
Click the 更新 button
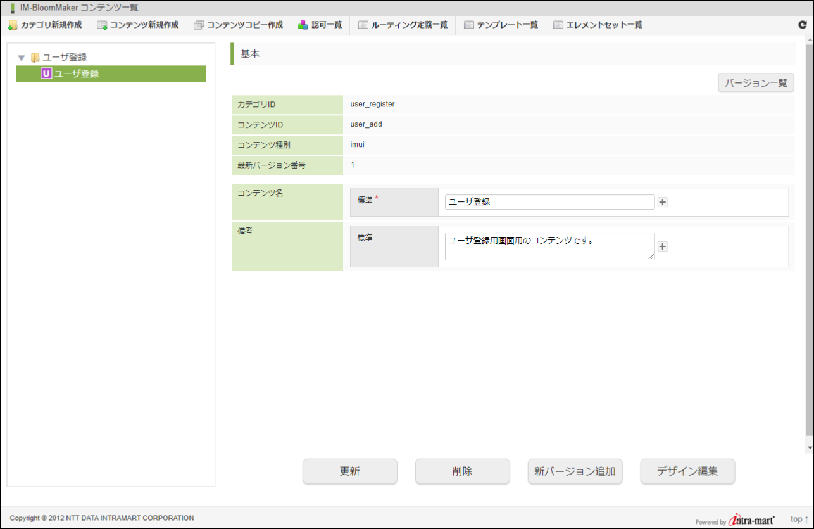(x=350, y=471)
